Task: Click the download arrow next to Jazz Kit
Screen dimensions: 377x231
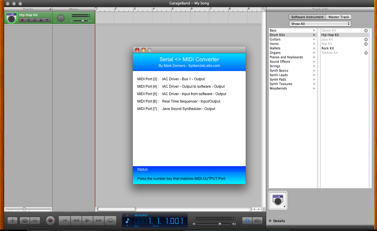Action: (366, 39)
